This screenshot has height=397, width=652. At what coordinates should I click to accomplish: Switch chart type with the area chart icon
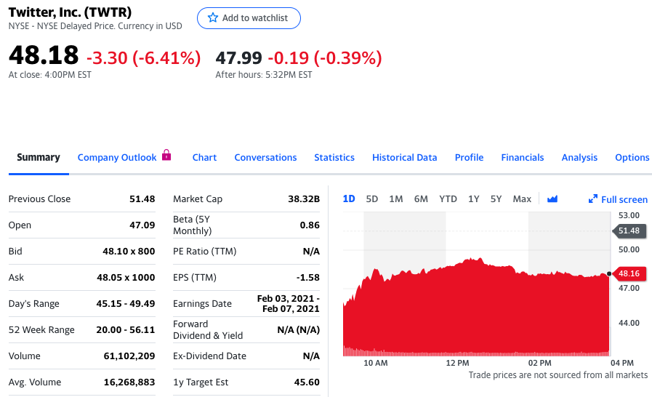point(552,199)
